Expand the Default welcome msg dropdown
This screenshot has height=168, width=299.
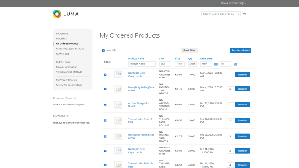[233, 3]
